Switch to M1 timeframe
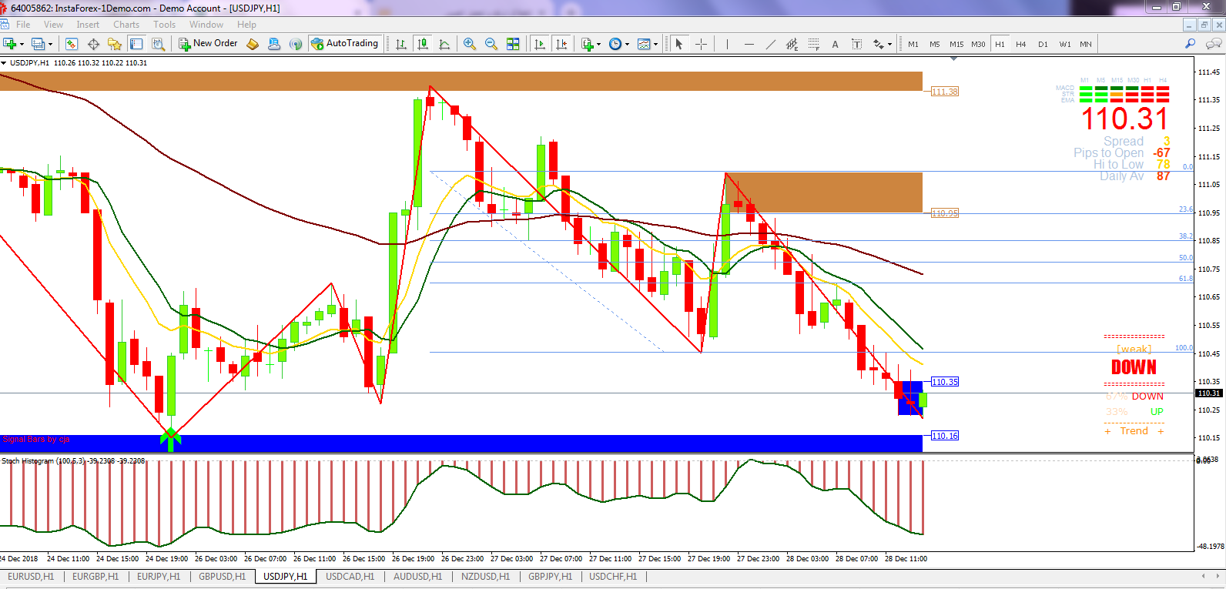 [x=913, y=44]
